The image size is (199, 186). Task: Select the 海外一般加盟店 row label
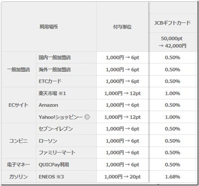[x=55, y=69]
